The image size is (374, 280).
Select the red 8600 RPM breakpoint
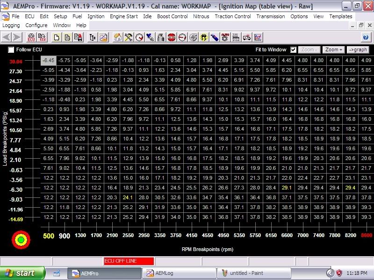(367, 235)
